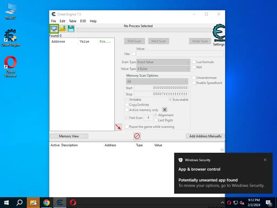The height and width of the screenshot is (208, 277).
Task: Check Enable Speedhack
Action: (x=194, y=83)
